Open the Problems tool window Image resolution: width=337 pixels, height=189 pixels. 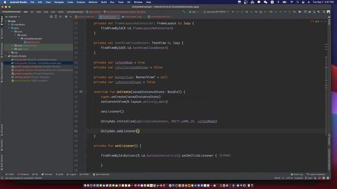pyautogui.click(x=23, y=174)
